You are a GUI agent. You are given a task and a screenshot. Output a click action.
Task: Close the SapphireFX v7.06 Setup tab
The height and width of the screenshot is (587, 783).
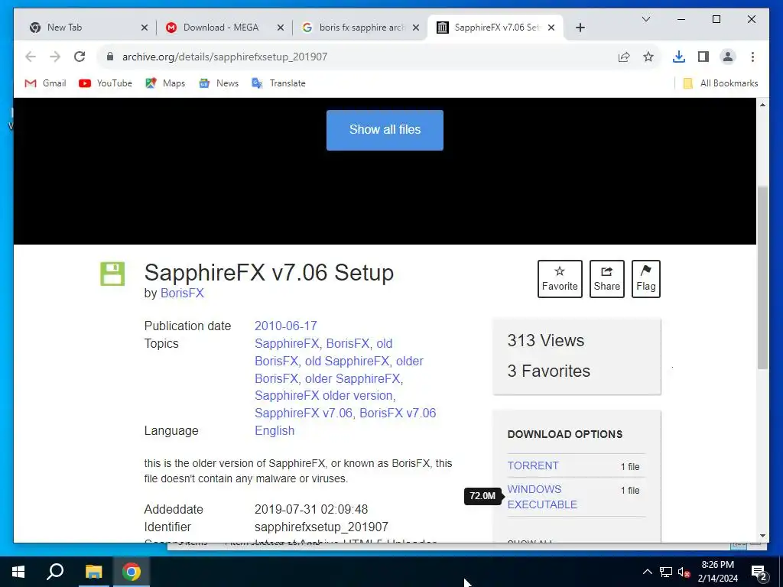tap(551, 28)
